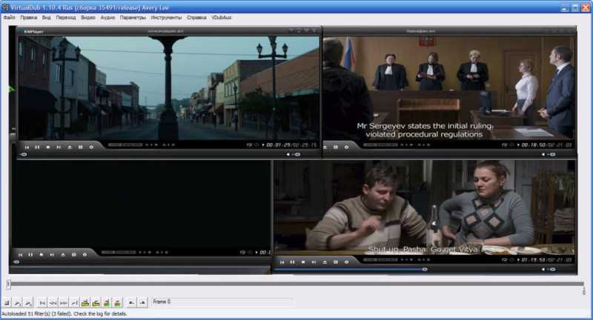Click the VirtualDub timeline seek bar
593x320 pixels.
(x=296, y=284)
